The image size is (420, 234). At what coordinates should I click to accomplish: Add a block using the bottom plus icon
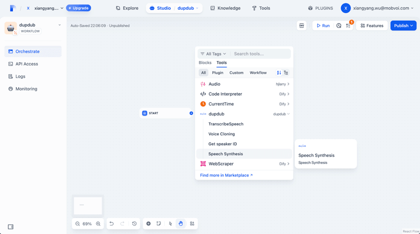(x=148, y=224)
